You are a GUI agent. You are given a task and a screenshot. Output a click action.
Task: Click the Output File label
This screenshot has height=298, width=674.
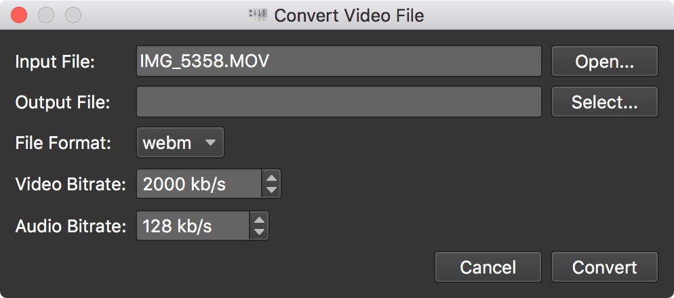(x=62, y=102)
